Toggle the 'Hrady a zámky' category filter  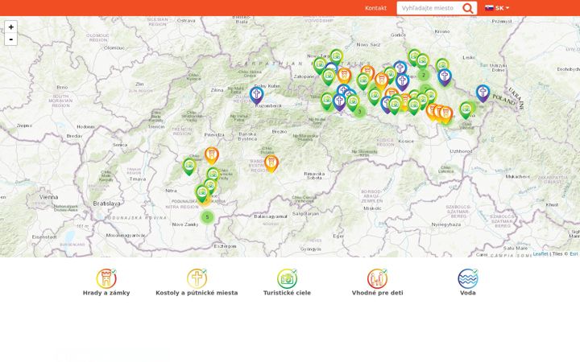(106, 282)
